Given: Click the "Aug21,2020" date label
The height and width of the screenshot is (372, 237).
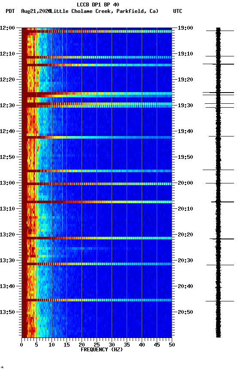Looking at the screenshot, I should click(x=36, y=11).
